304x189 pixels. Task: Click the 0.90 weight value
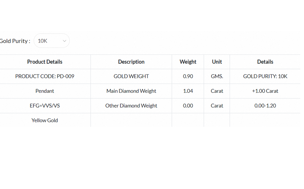click(x=188, y=76)
